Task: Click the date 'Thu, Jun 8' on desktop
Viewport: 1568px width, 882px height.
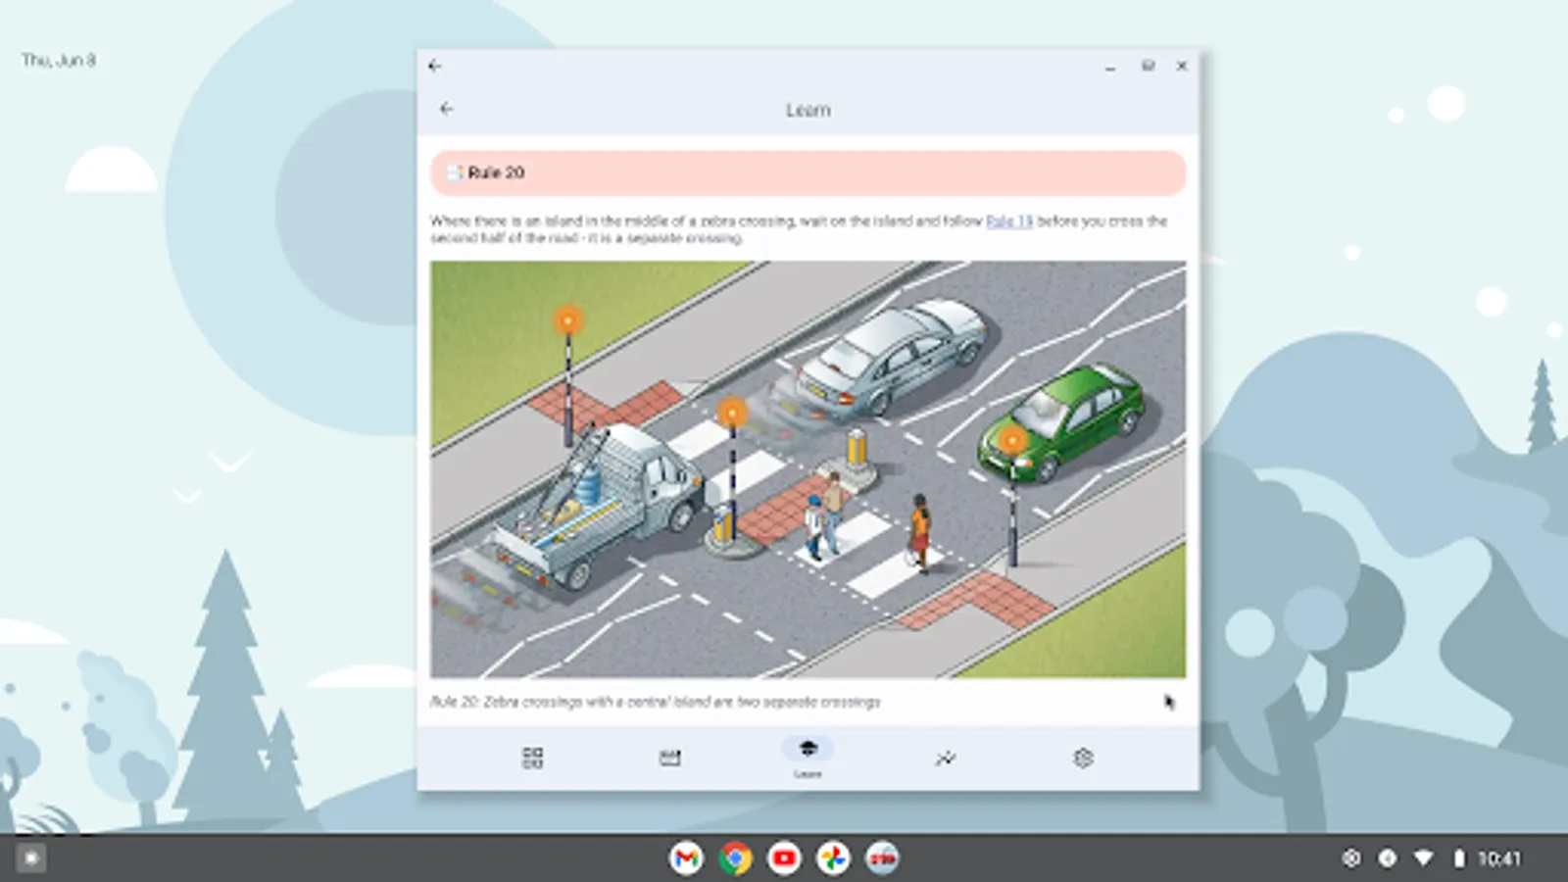Action: [59, 60]
